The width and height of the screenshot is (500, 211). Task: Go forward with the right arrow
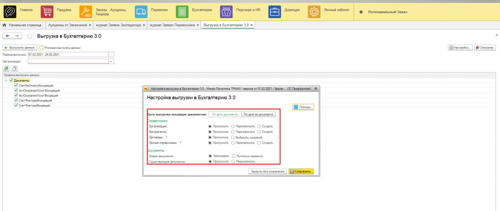[x=18, y=36]
